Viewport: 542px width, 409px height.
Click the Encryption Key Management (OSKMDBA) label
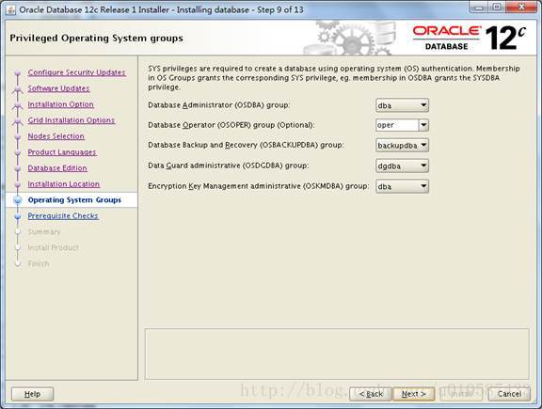(258, 186)
